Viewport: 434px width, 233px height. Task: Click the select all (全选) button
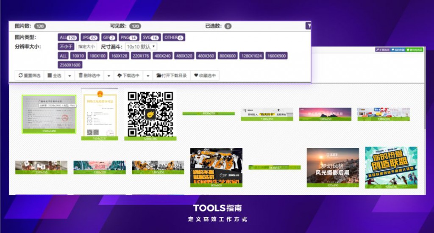click(x=54, y=75)
